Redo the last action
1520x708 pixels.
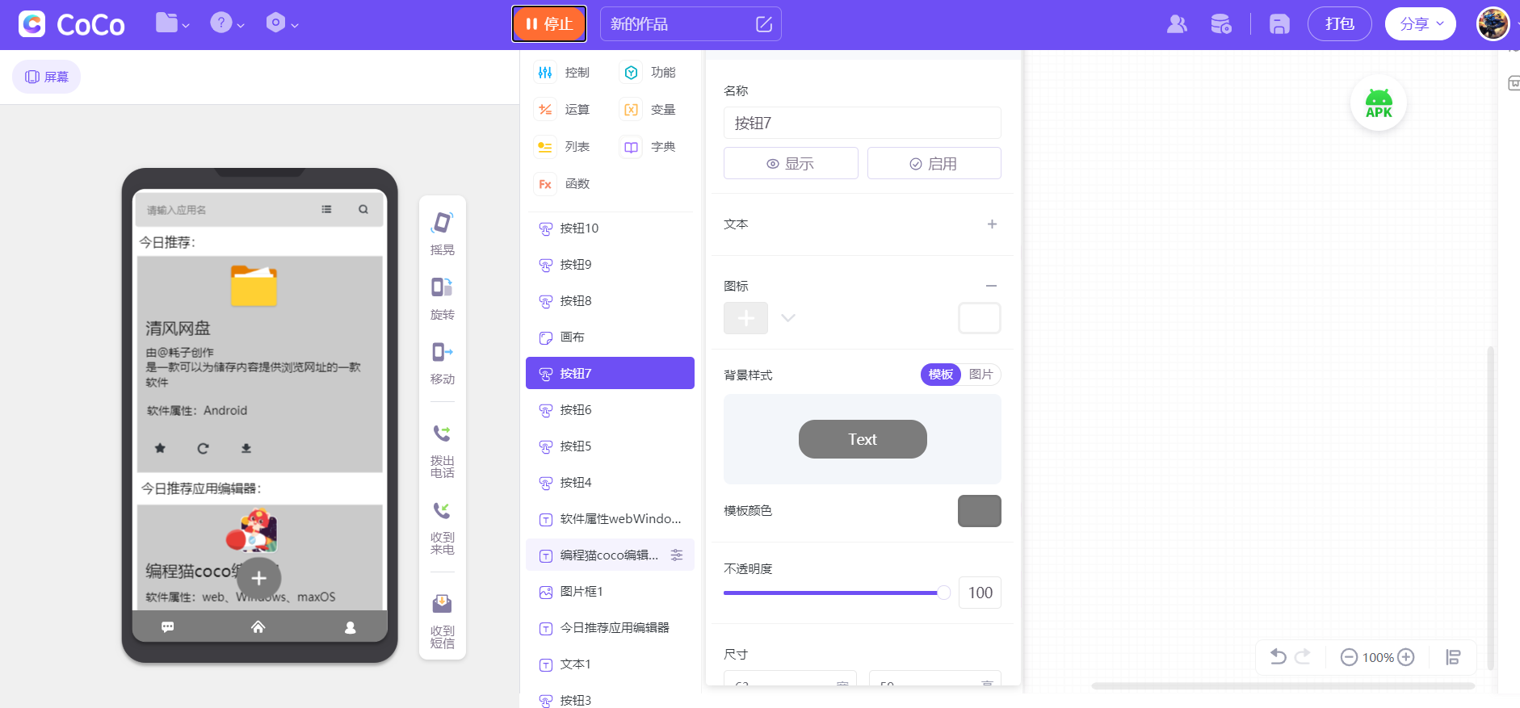(1303, 657)
